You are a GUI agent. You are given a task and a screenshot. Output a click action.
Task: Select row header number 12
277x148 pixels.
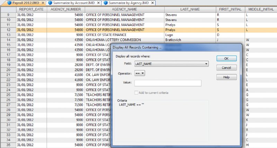(x=8, y=30)
